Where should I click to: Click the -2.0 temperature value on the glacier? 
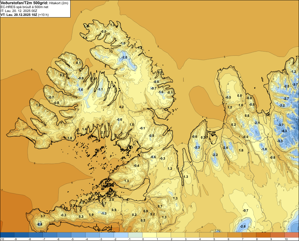coord(124,57)
